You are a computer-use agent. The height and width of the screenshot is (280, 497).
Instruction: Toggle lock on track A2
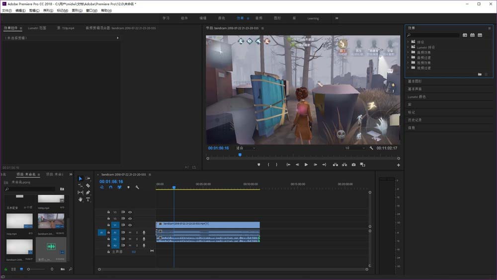(108, 239)
